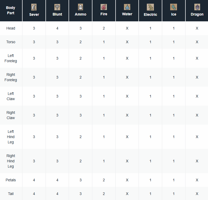Select the Torso row label

click(11, 42)
